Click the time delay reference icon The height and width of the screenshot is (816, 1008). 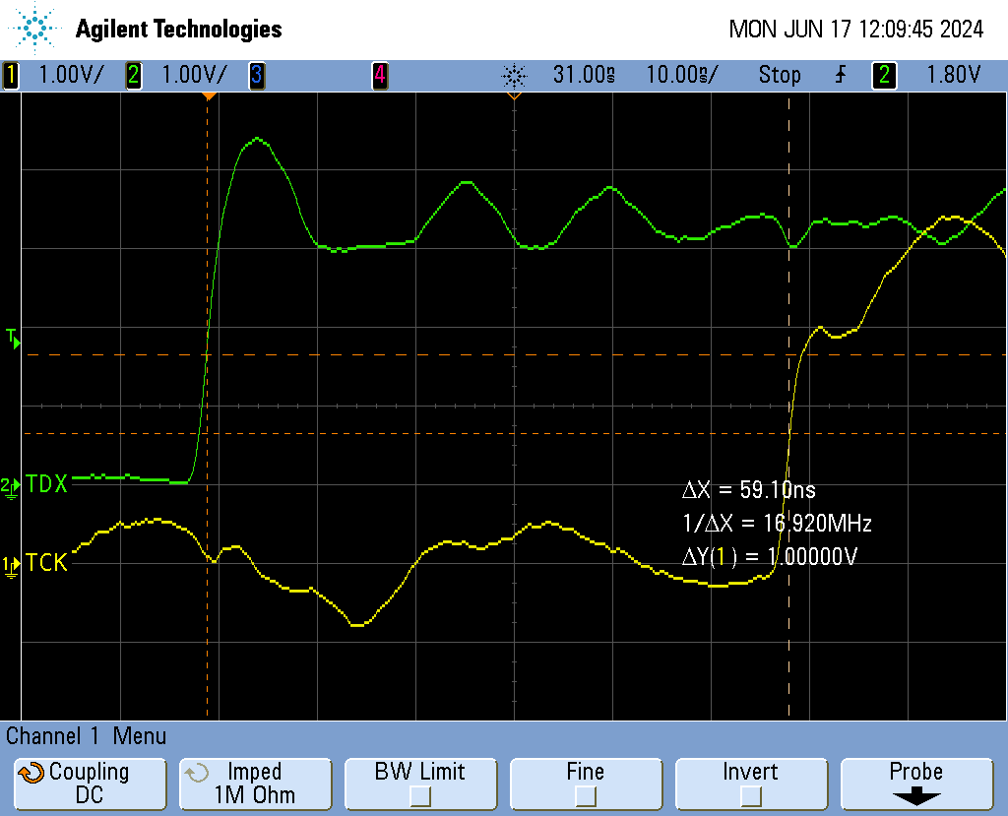pos(514,75)
